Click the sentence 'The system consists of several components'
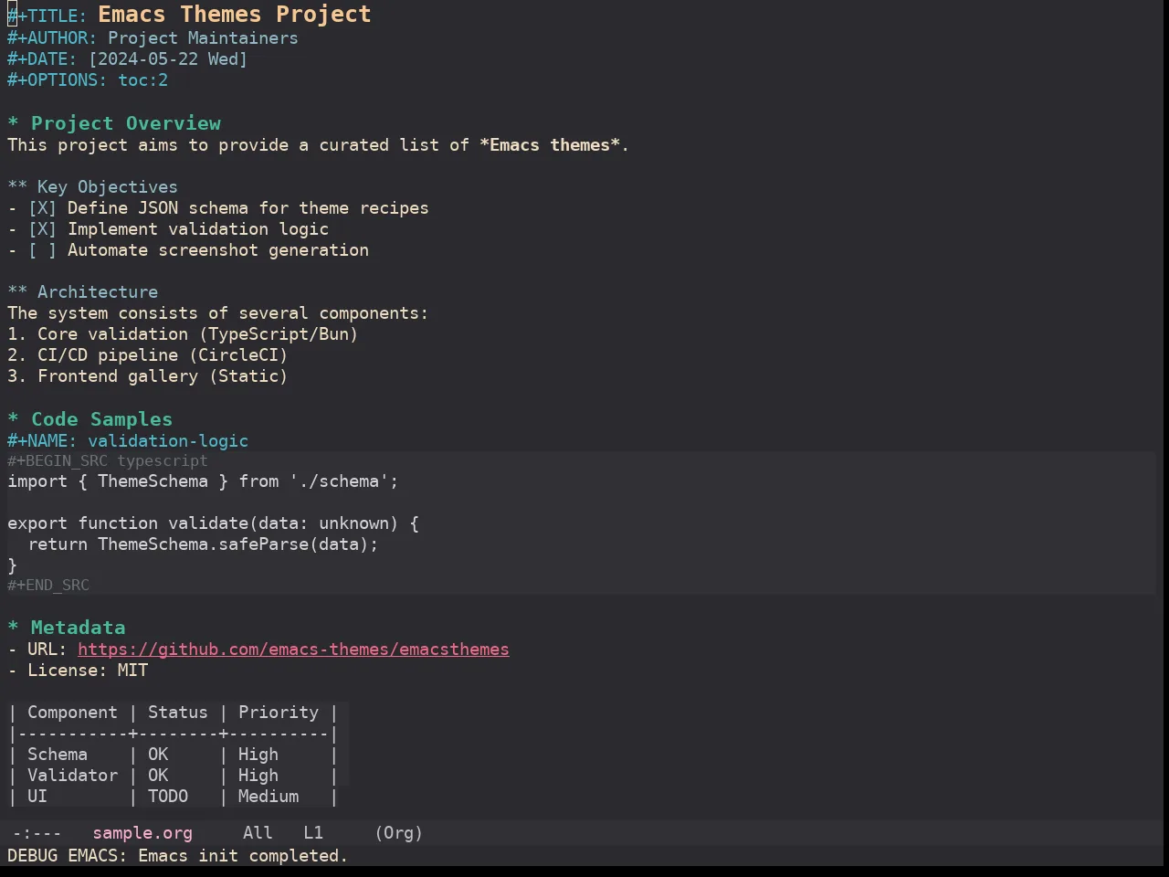Image resolution: width=1169 pixels, height=877 pixels. pyautogui.click(x=217, y=313)
